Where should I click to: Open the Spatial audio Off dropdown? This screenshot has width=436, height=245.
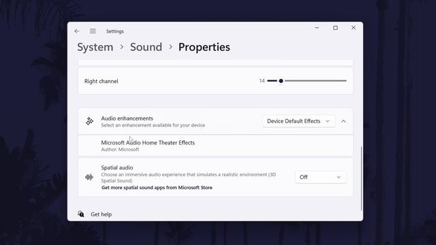pyautogui.click(x=321, y=177)
